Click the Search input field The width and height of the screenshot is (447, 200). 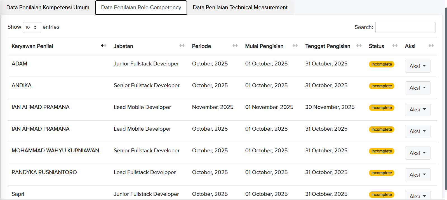coord(405,27)
